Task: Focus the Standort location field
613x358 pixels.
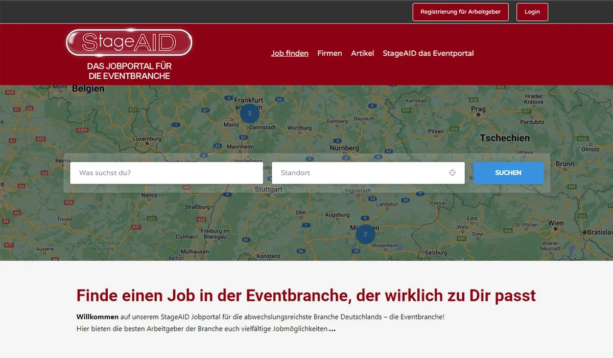Action: click(x=358, y=173)
